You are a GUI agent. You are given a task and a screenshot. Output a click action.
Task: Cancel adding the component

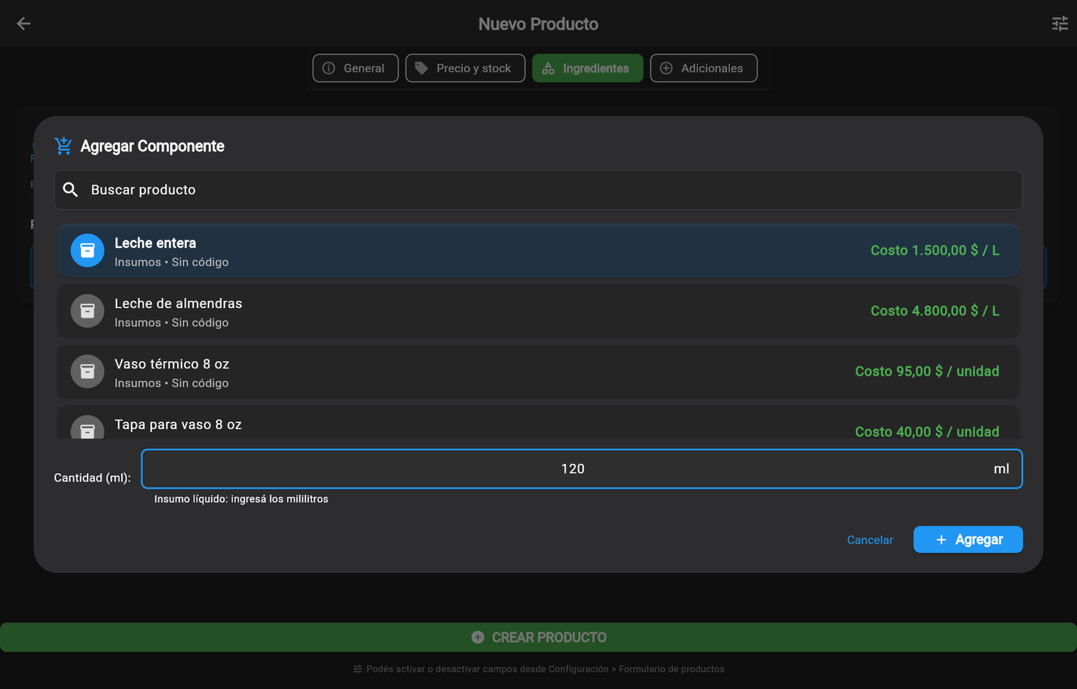[870, 540]
